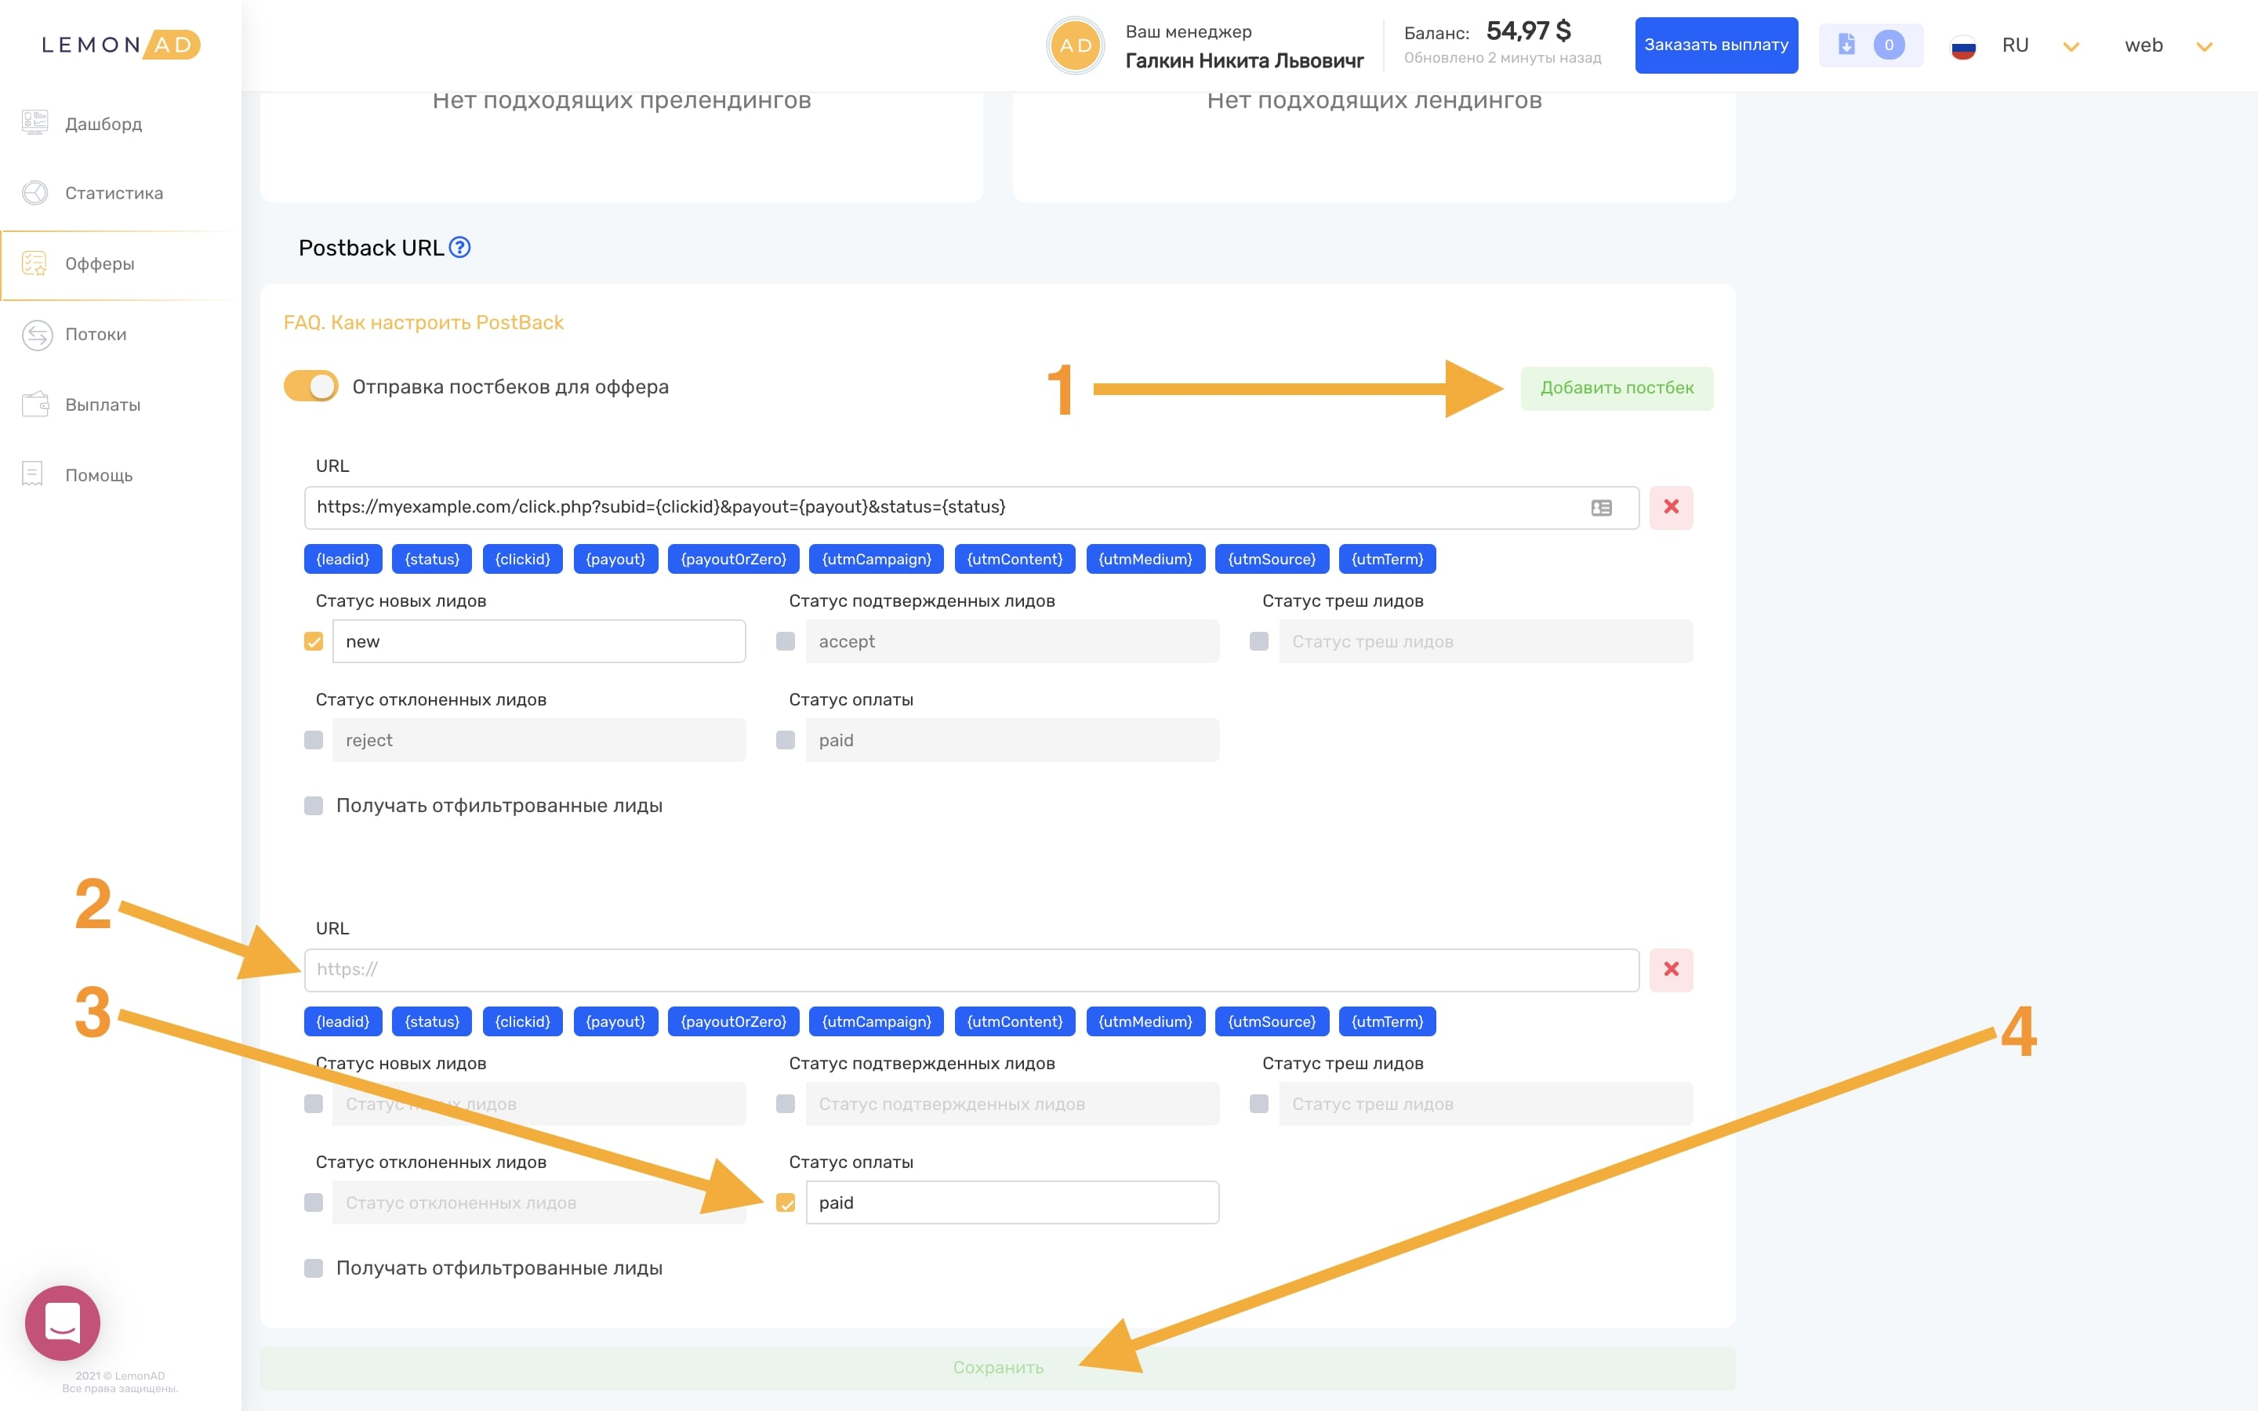Toggle postback sending for offer switch
Viewport: 2258px width, 1411px height.
coord(310,386)
